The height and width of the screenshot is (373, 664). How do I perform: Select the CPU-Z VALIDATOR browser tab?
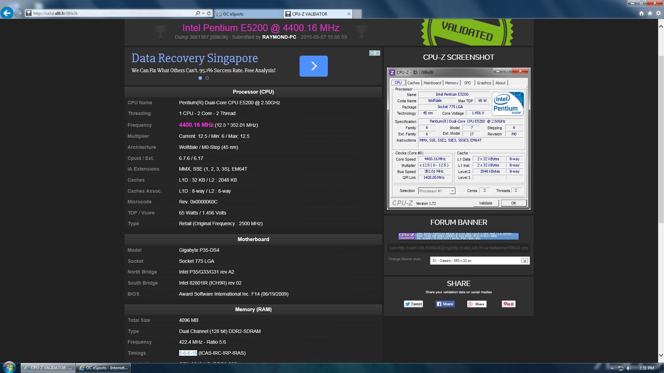pos(317,14)
